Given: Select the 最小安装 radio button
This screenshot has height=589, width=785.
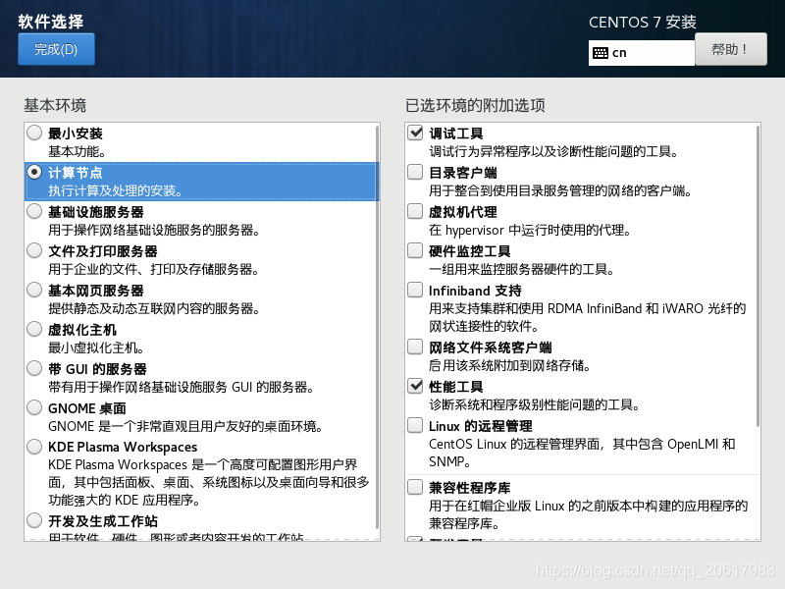Looking at the screenshot, I should (x=34, y=133).
